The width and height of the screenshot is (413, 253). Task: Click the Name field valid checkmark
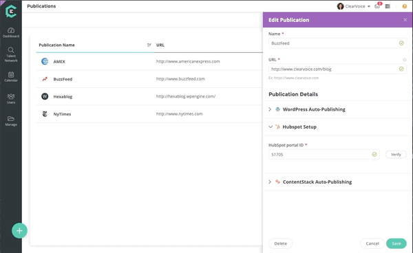coord(401,43)
